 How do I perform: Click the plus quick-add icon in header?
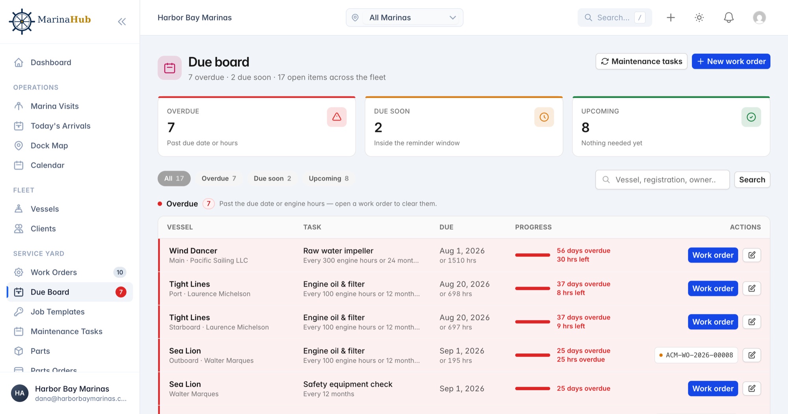tap(671, 17)
